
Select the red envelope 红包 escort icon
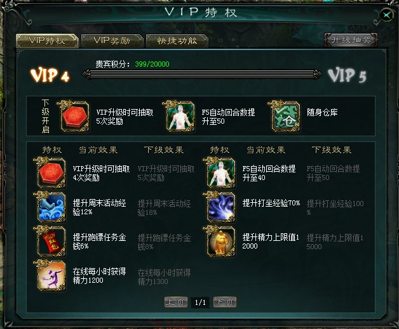click(50, 242)
